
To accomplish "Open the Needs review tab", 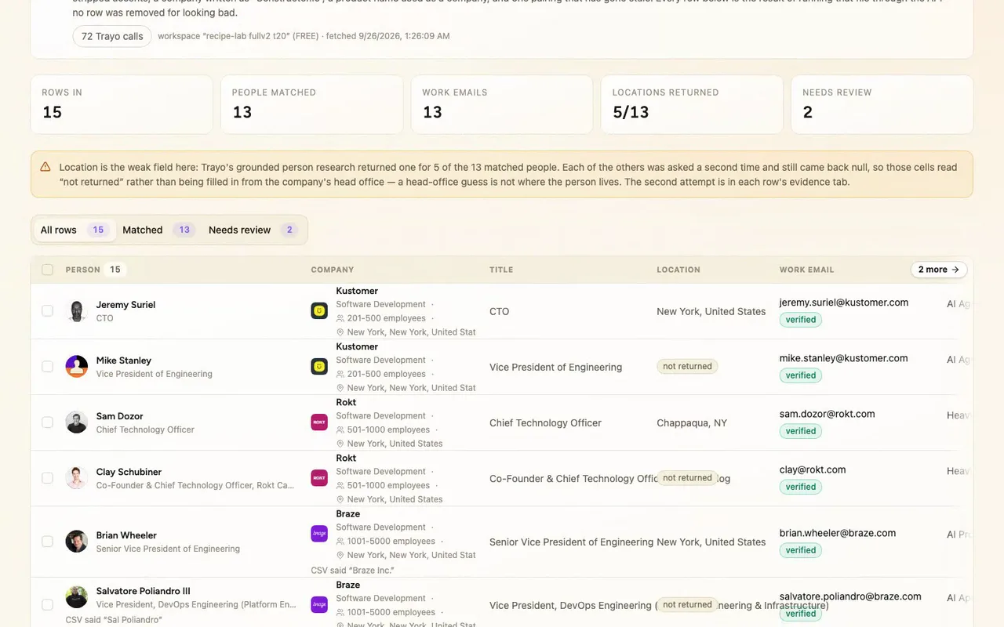I will (x=253, y=230).
